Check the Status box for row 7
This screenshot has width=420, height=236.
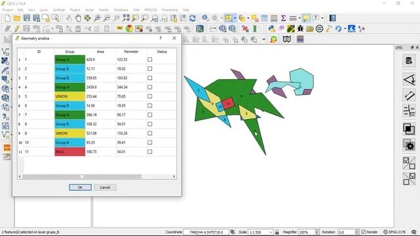tap(150, 115)
